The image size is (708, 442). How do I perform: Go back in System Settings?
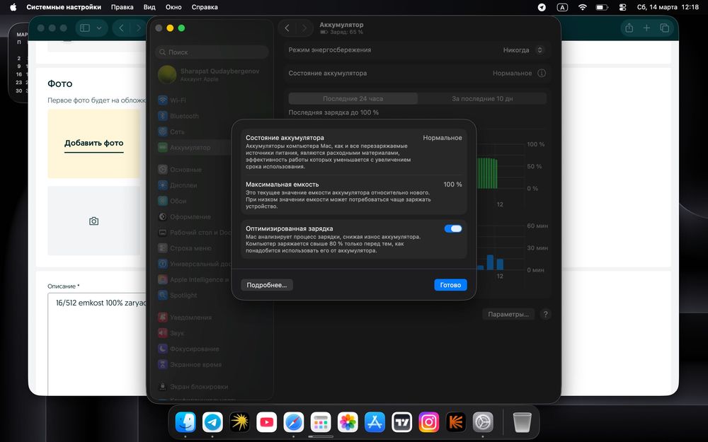287,28
